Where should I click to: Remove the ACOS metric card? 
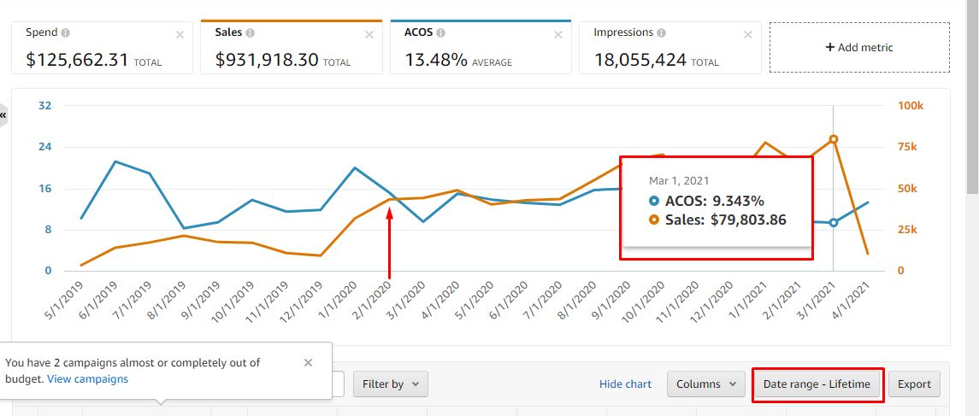[x=559, y=35]
